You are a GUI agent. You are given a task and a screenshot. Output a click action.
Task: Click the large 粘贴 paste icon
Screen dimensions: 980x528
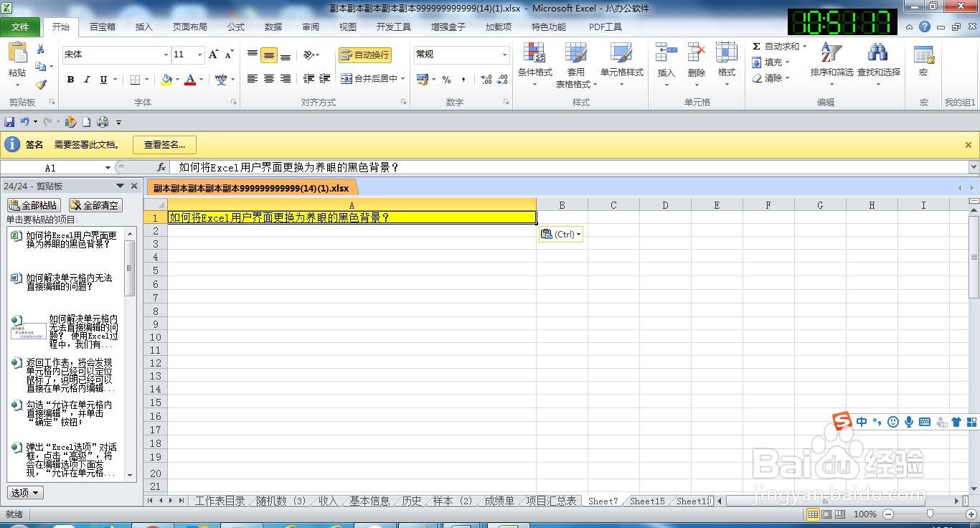17,54
